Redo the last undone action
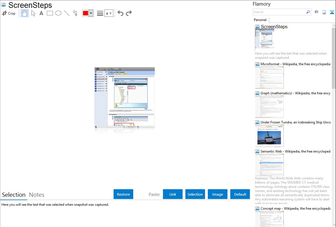This screenshot has width=336, height=227. (x=129, y=13)
